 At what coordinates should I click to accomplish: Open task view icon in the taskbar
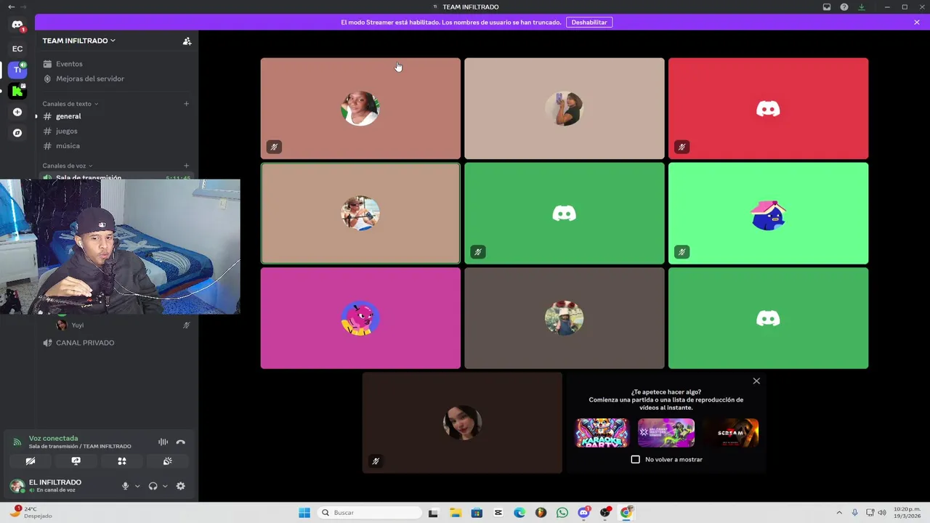point(433,513)
